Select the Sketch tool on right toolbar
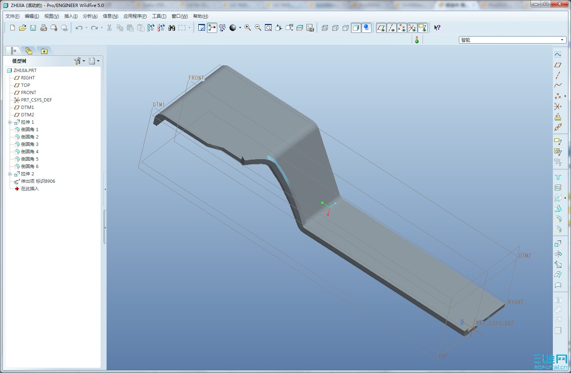The image size is (571, 373). [x=558, y=55]
